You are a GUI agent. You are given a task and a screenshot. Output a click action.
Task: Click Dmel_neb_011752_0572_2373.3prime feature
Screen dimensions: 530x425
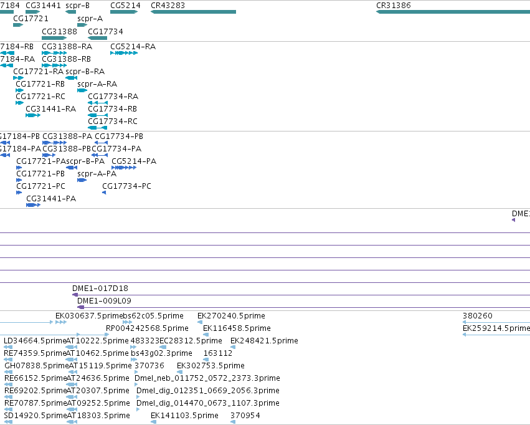(136, 384)
